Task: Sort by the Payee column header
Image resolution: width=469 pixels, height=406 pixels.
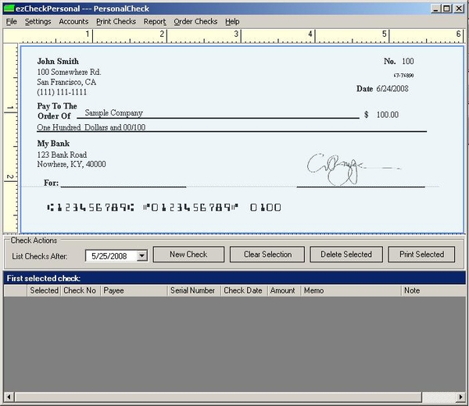Action: (136, 290)
